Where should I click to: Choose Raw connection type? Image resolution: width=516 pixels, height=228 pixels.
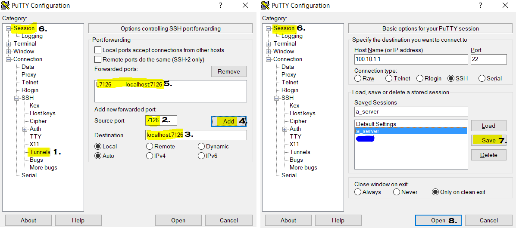(358, 79)
